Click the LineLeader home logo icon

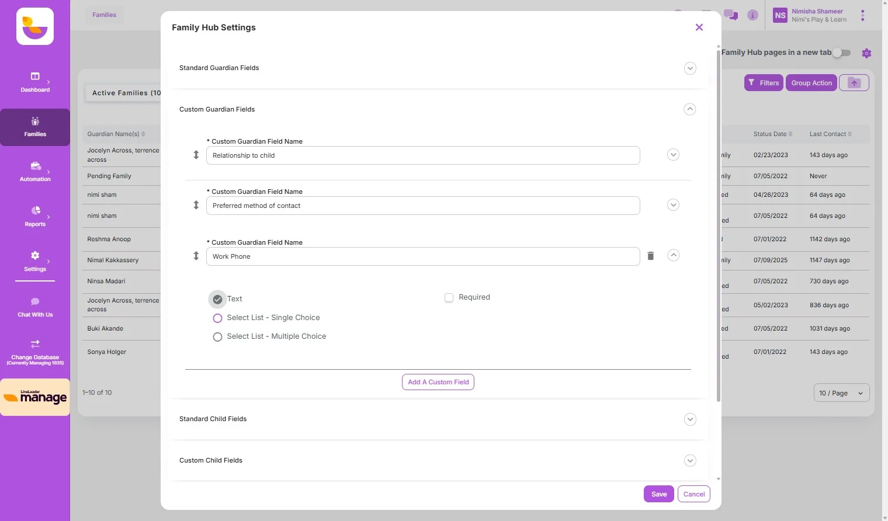35,26
